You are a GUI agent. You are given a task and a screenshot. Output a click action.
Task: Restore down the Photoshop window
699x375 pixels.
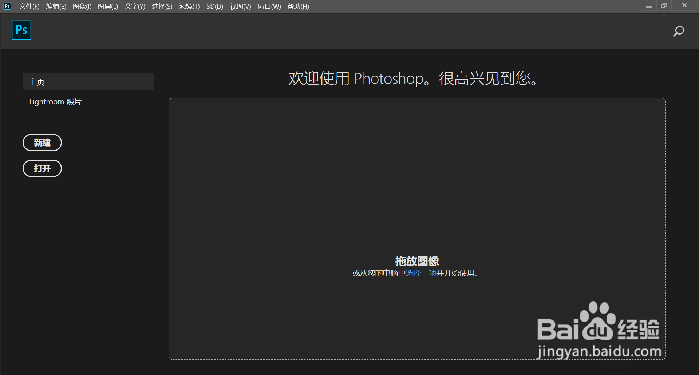[664, 5]
